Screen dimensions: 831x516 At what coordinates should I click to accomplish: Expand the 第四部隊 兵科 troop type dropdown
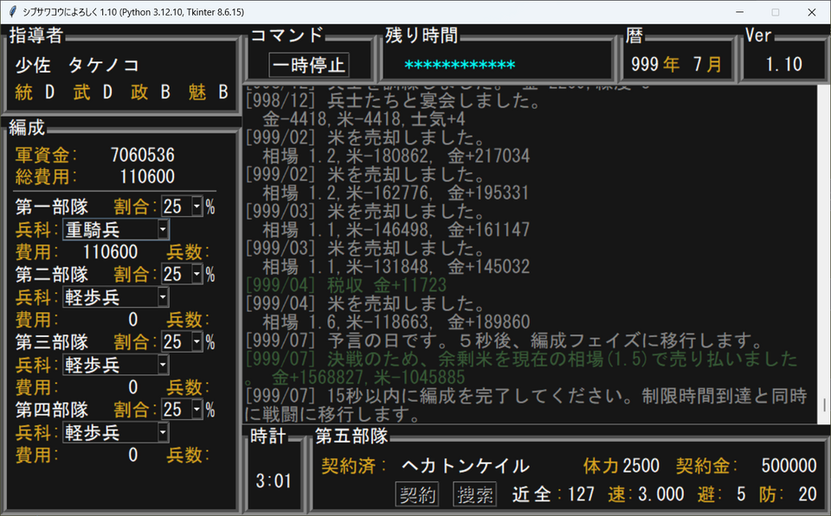pyautogui.click(x=163, y=431)
